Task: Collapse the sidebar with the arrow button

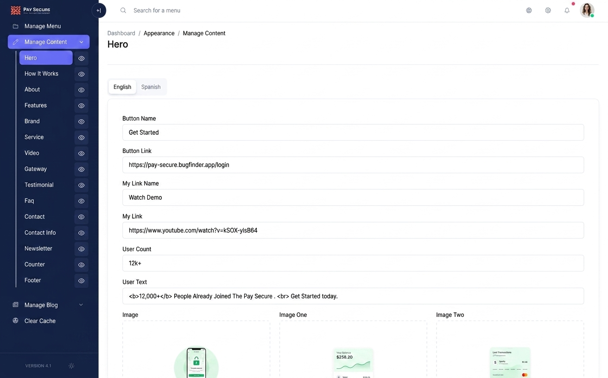Action: point(99,10)
